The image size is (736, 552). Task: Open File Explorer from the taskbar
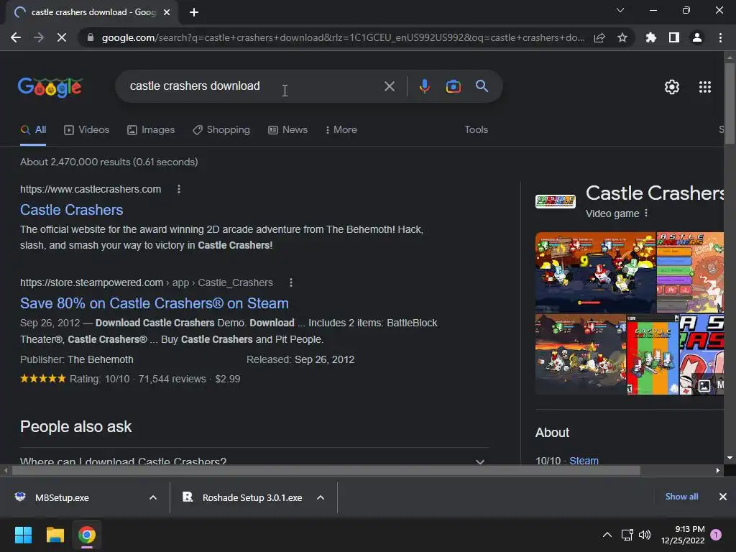tap(55, 535)
